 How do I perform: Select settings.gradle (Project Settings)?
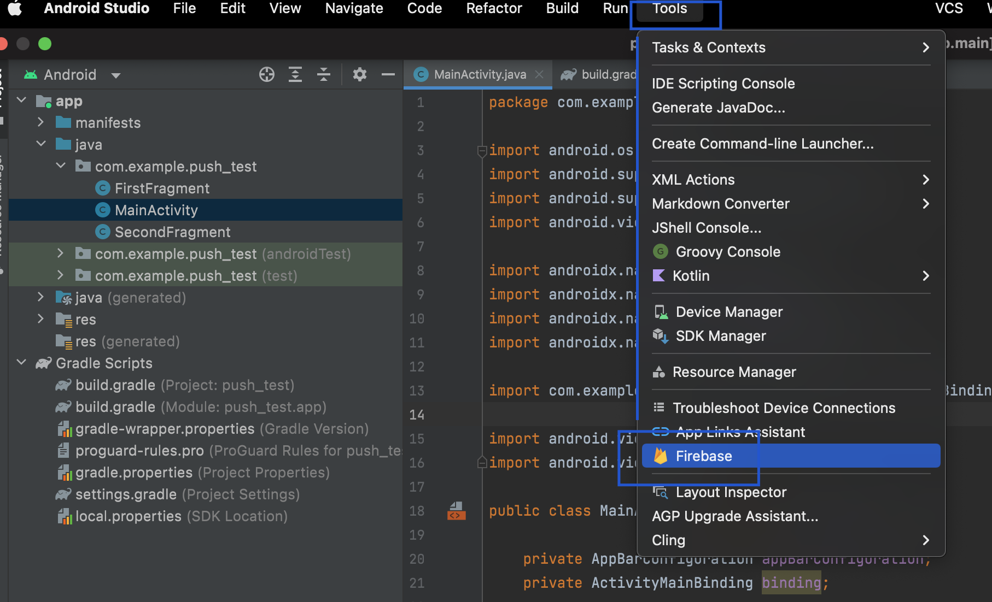tap(206, 494)
